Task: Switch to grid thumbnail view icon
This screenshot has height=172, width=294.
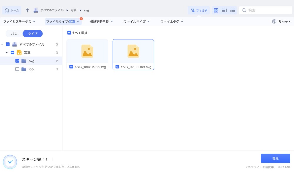Action: point(216,10)
